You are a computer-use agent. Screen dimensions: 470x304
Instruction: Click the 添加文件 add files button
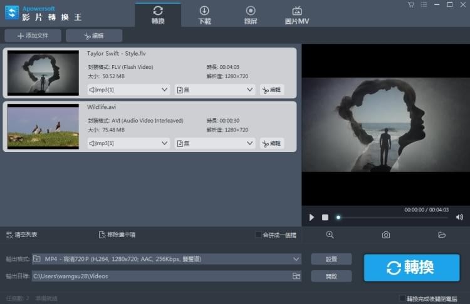tap(33, 36)
